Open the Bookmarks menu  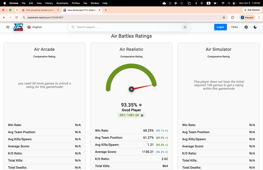pos(62,3)
